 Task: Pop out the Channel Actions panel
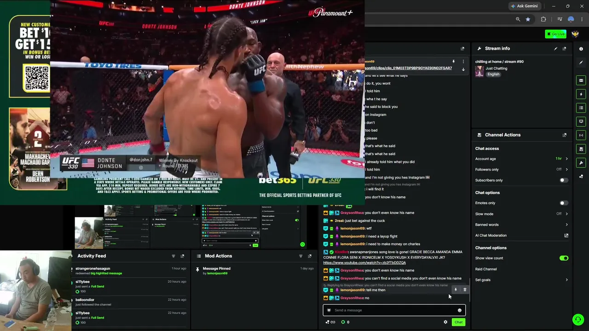(564, 135)
